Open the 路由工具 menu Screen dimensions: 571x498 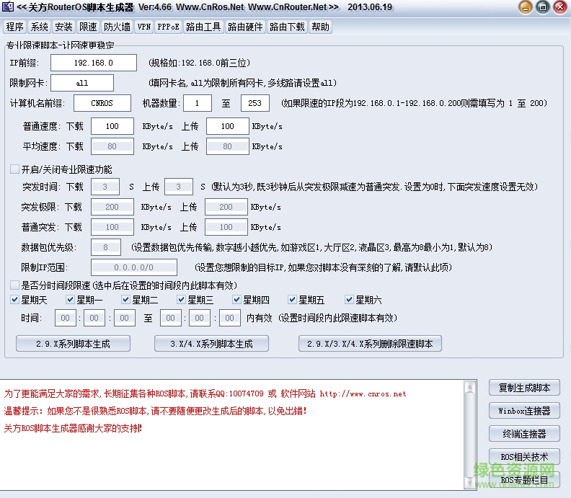point(203,27)
